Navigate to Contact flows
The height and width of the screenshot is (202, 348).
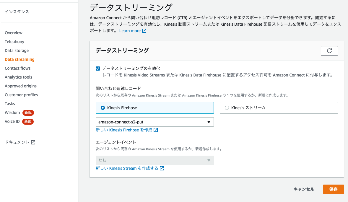coord(17,69)
